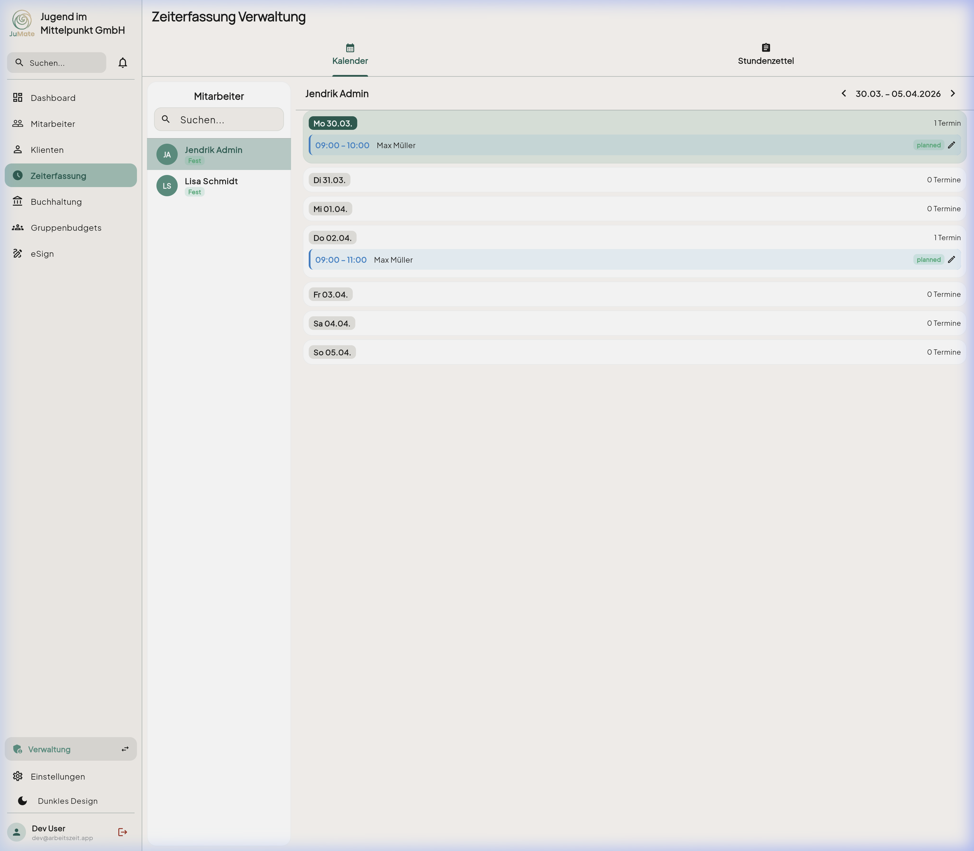Advance to the next week

coord(953,94)
